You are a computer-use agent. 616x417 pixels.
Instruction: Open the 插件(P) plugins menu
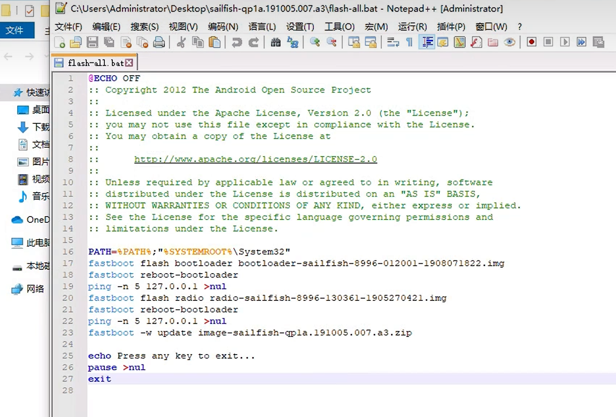(x=451, y=27)
